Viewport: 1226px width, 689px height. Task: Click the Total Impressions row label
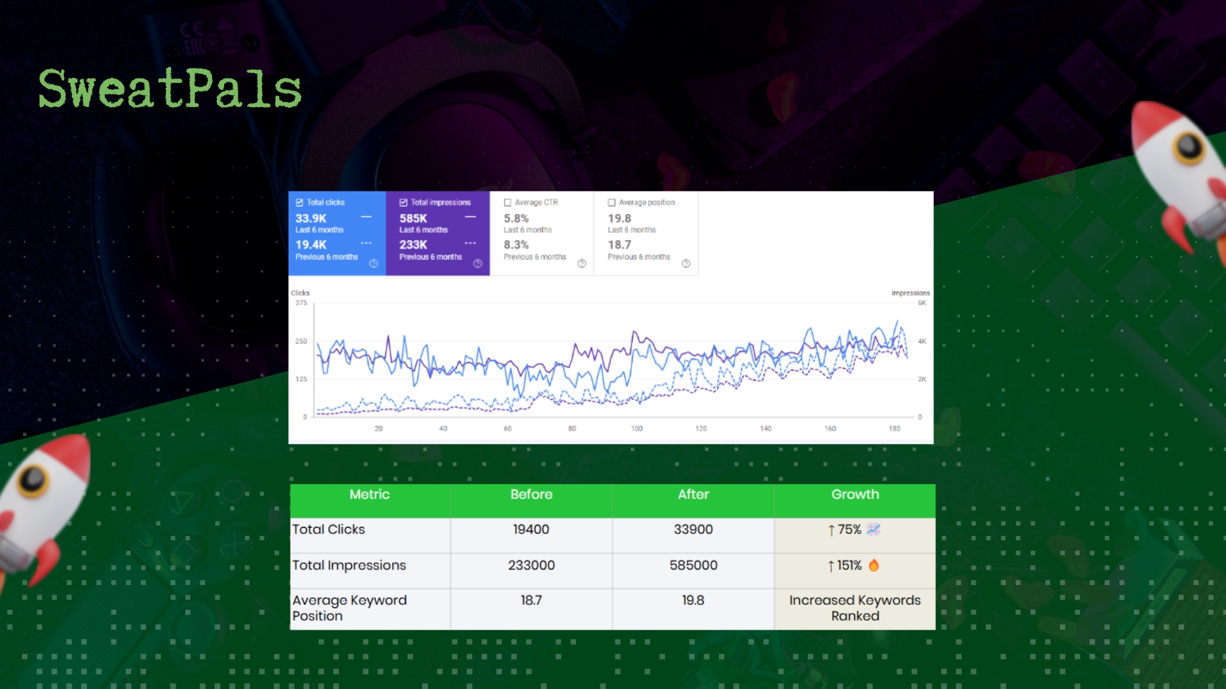click(x=349, y=565)
